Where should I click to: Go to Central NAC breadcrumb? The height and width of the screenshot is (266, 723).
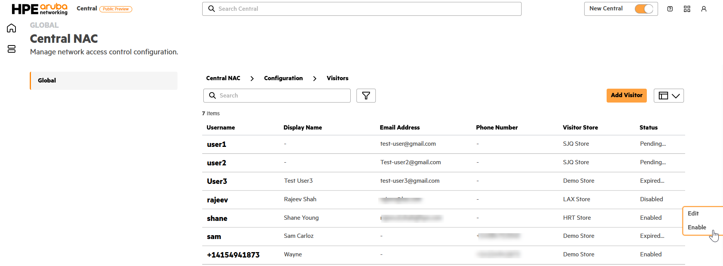[x=223, y=78]
